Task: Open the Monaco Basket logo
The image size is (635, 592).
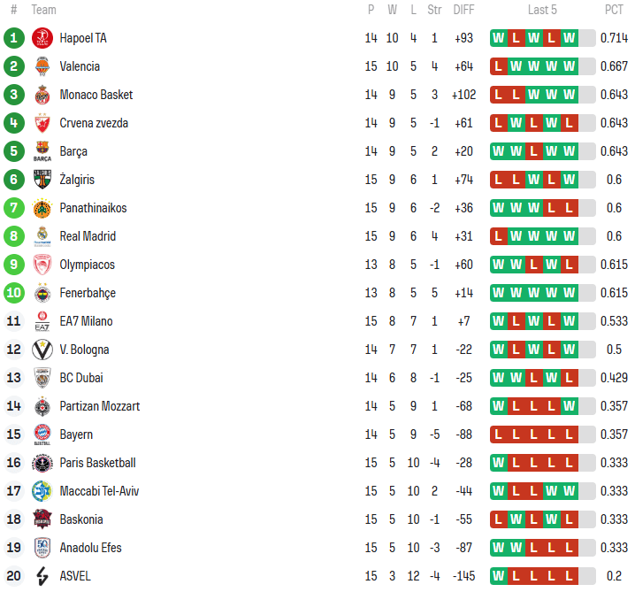Action: click(x=42, y=95)
